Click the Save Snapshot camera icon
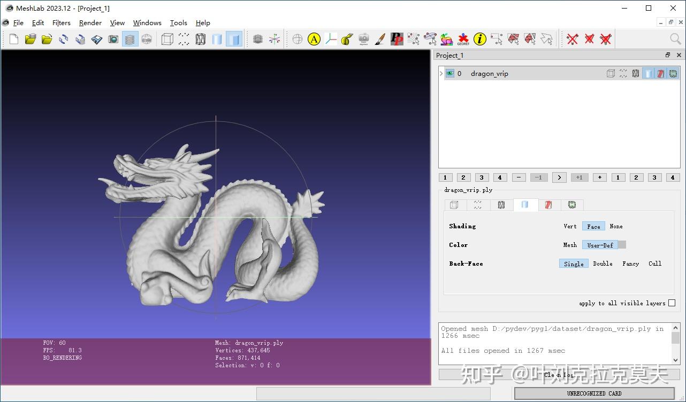This screenshot has width=686, height=402. pyautogui.click(x=113, y=39)
